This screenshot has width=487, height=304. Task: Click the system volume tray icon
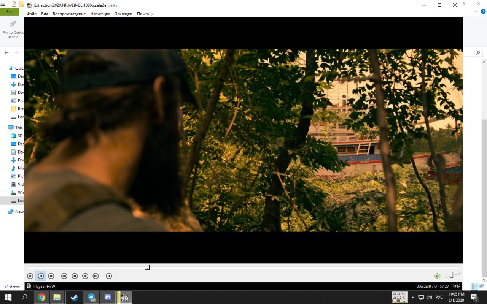pos(429,297)
